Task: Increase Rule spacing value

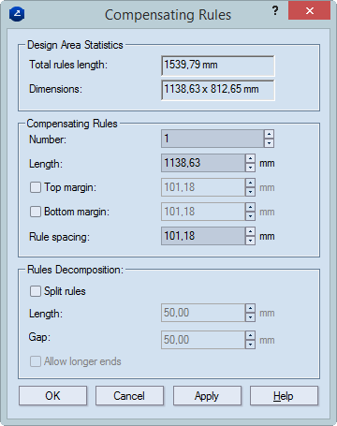Action: 250,231
